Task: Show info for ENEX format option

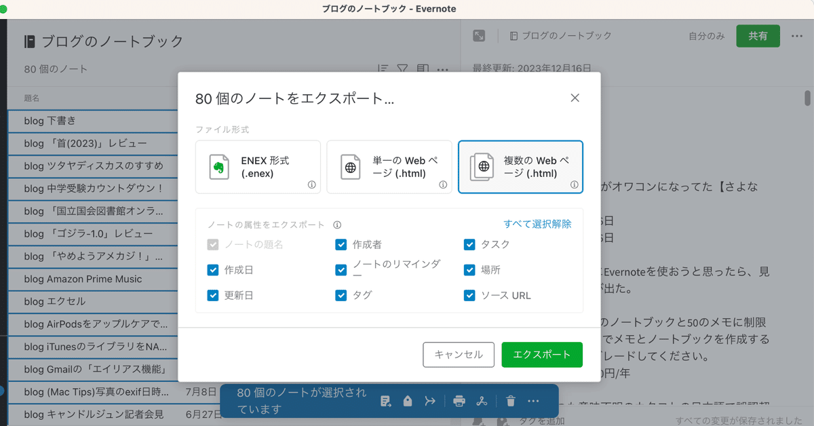Action: tap(311, 185)
